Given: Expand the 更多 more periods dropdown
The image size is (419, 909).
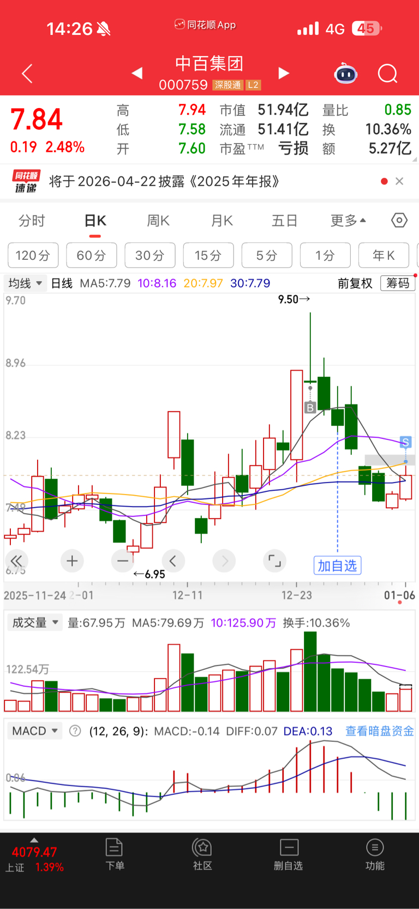Looking at the screenshot, I should (x=348, y=221).
